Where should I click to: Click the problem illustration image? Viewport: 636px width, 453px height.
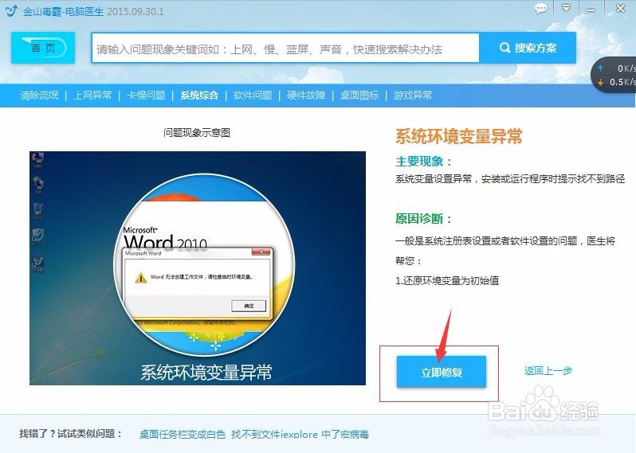tap(198, 268)
